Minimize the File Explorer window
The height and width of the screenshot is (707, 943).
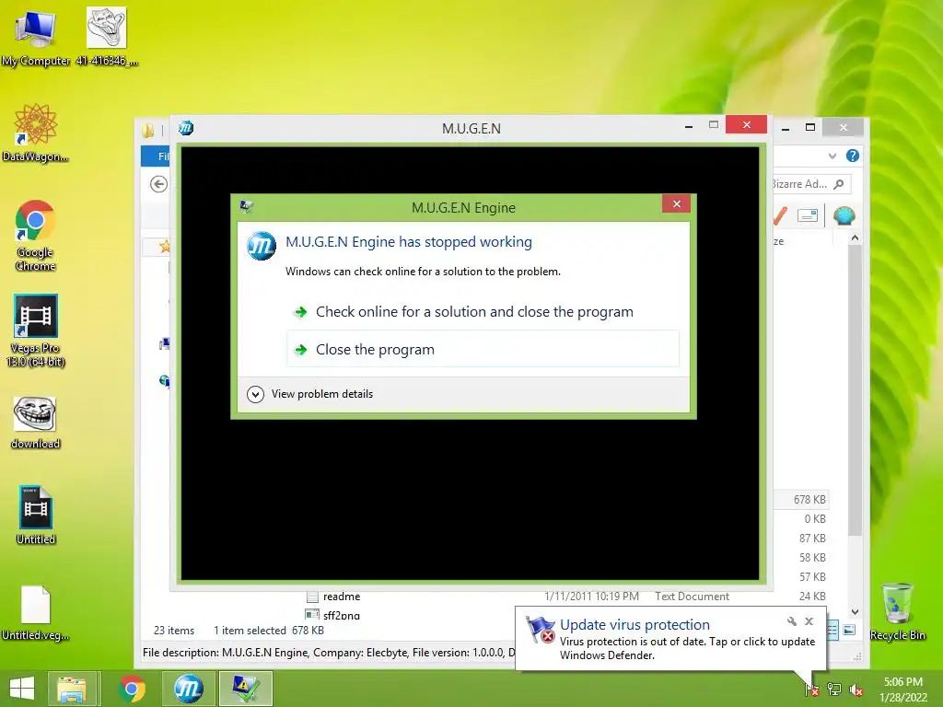click(786, 128)
